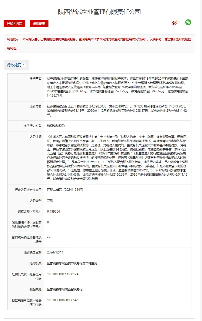Image resolution: width=202 pixels, height=321 pixels.
Task: Click the credit code 116100000160006543
Action: (x=63, y=300)
